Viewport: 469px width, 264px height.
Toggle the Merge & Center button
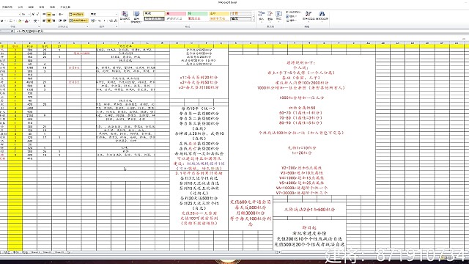[78, 21]
